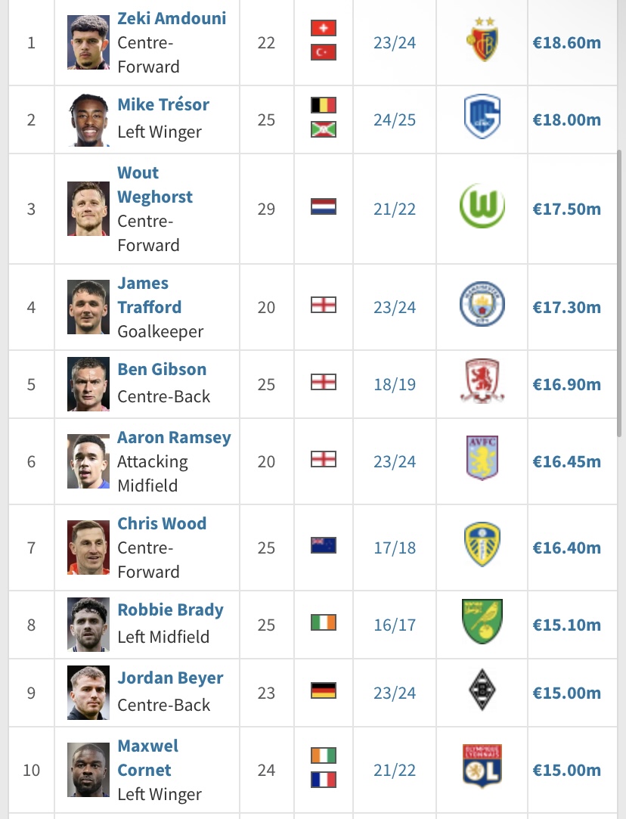The image size is (626, 819).
Task: Open Zeki Amdouni's player profile link
Action: 172,18
